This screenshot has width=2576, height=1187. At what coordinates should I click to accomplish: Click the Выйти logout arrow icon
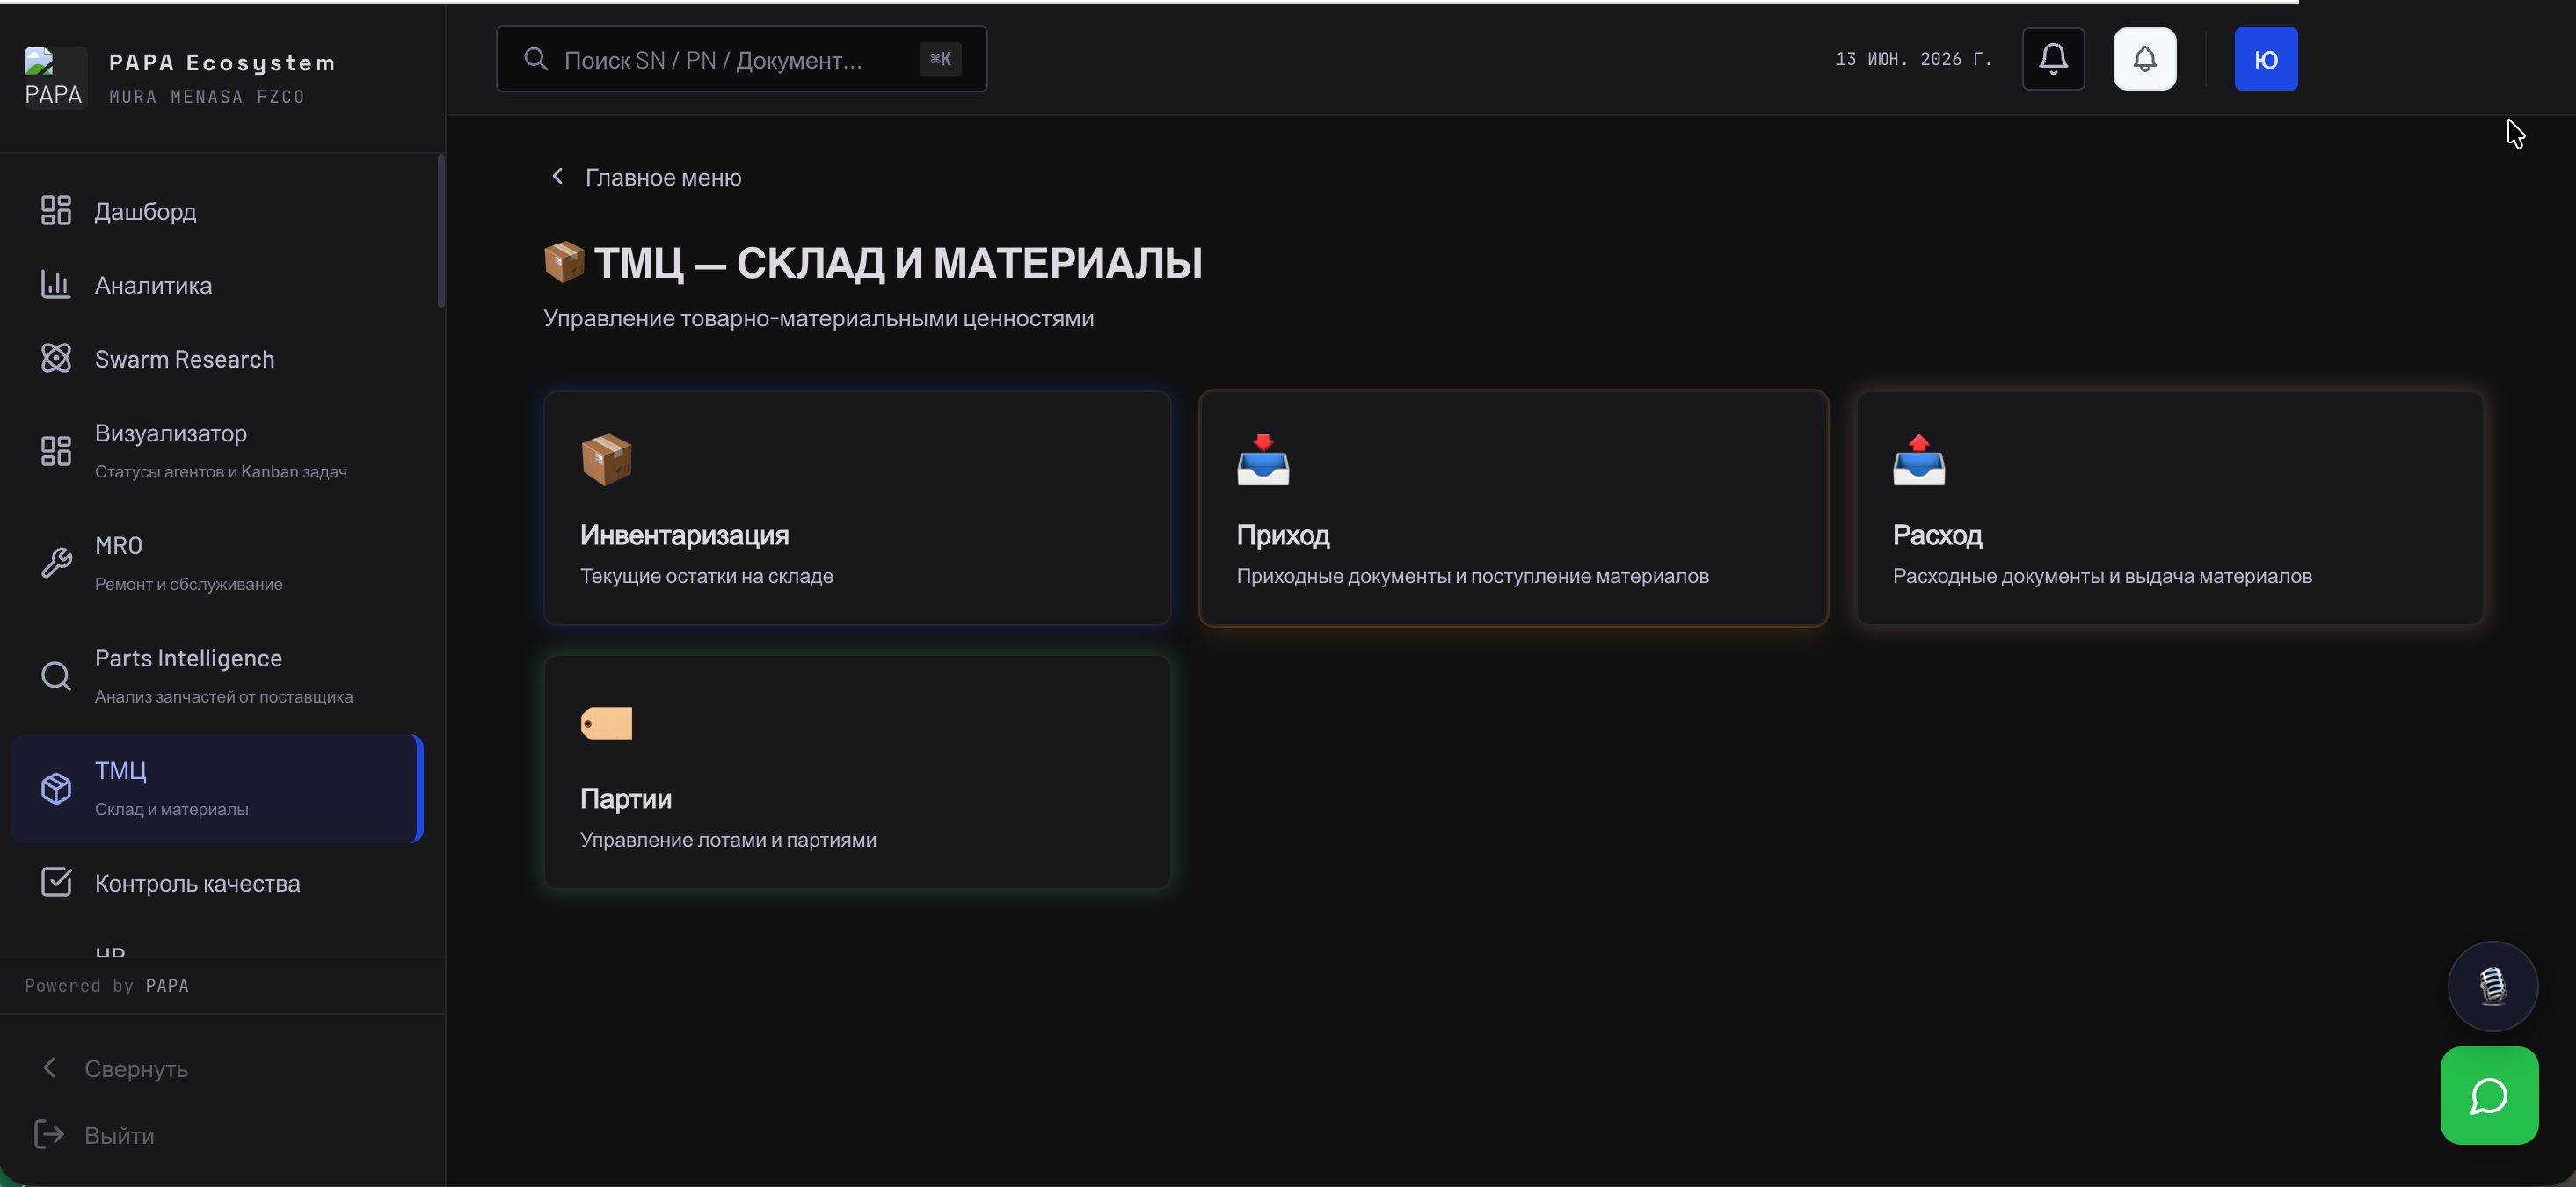(x=49, y=1134)
